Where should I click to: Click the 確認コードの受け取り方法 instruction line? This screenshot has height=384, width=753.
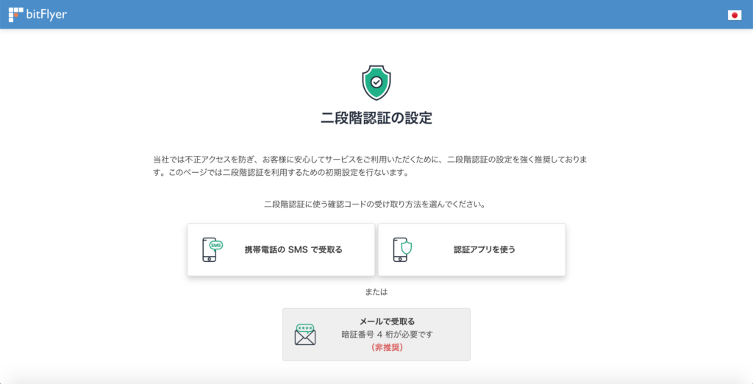point(376,205)
